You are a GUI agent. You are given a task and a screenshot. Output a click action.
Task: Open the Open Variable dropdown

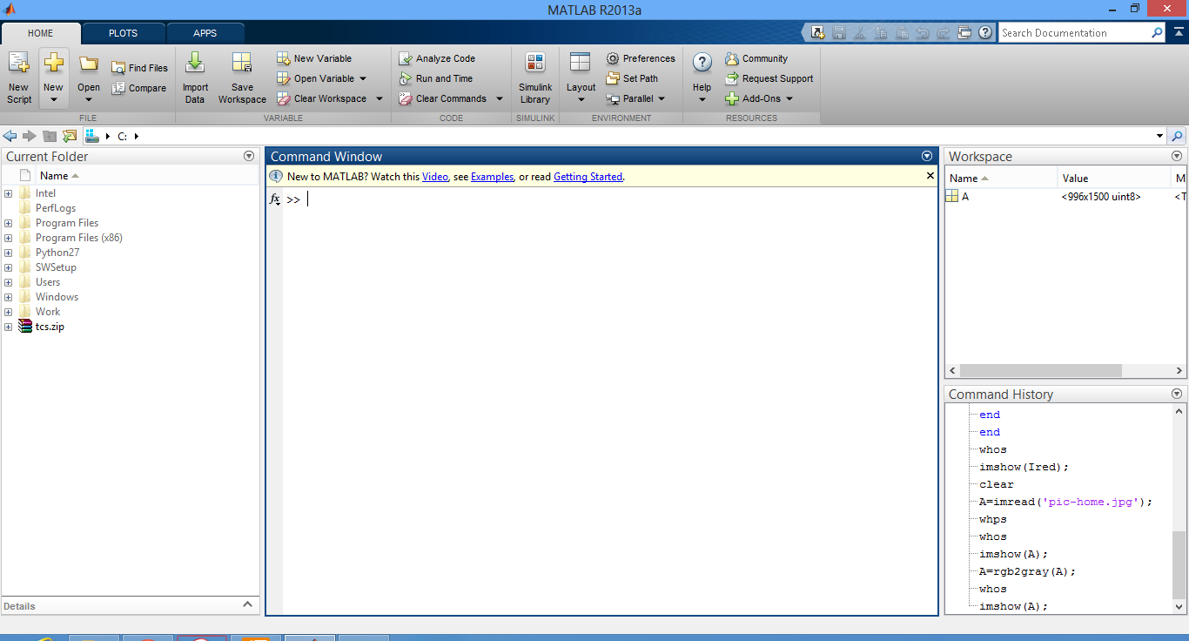(363, 78)
